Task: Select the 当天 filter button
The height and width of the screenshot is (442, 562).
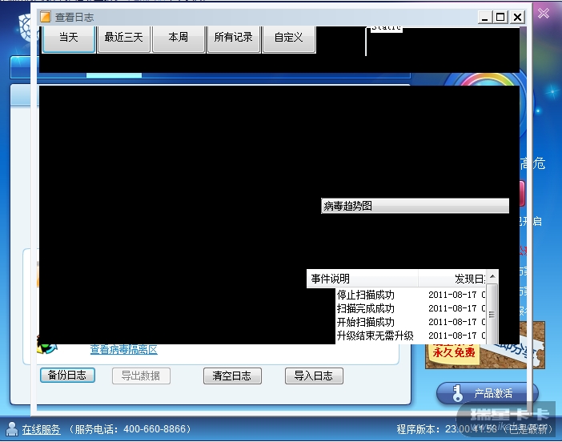Action: 69,38
